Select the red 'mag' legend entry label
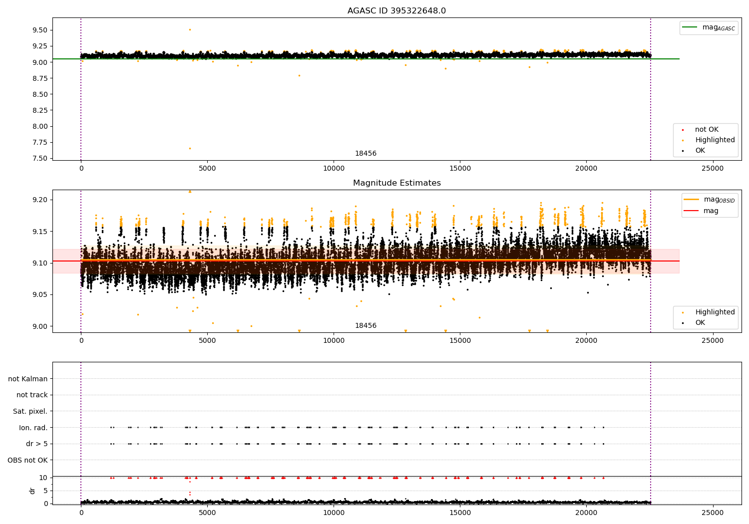Screen dimensions: 749x524 (x=711, y=211)
